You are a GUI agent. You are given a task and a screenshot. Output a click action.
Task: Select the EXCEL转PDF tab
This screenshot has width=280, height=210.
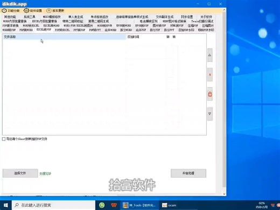click(x=44, y=30)
